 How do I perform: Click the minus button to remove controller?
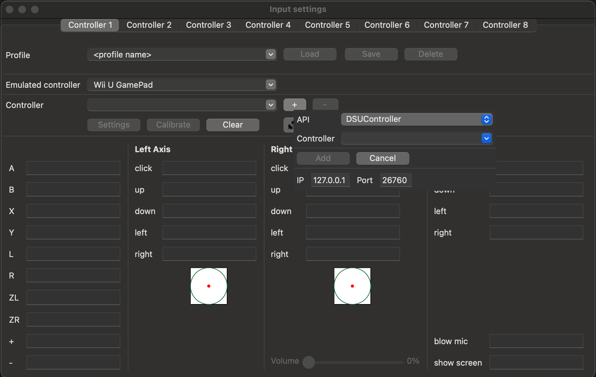(325, 105)
